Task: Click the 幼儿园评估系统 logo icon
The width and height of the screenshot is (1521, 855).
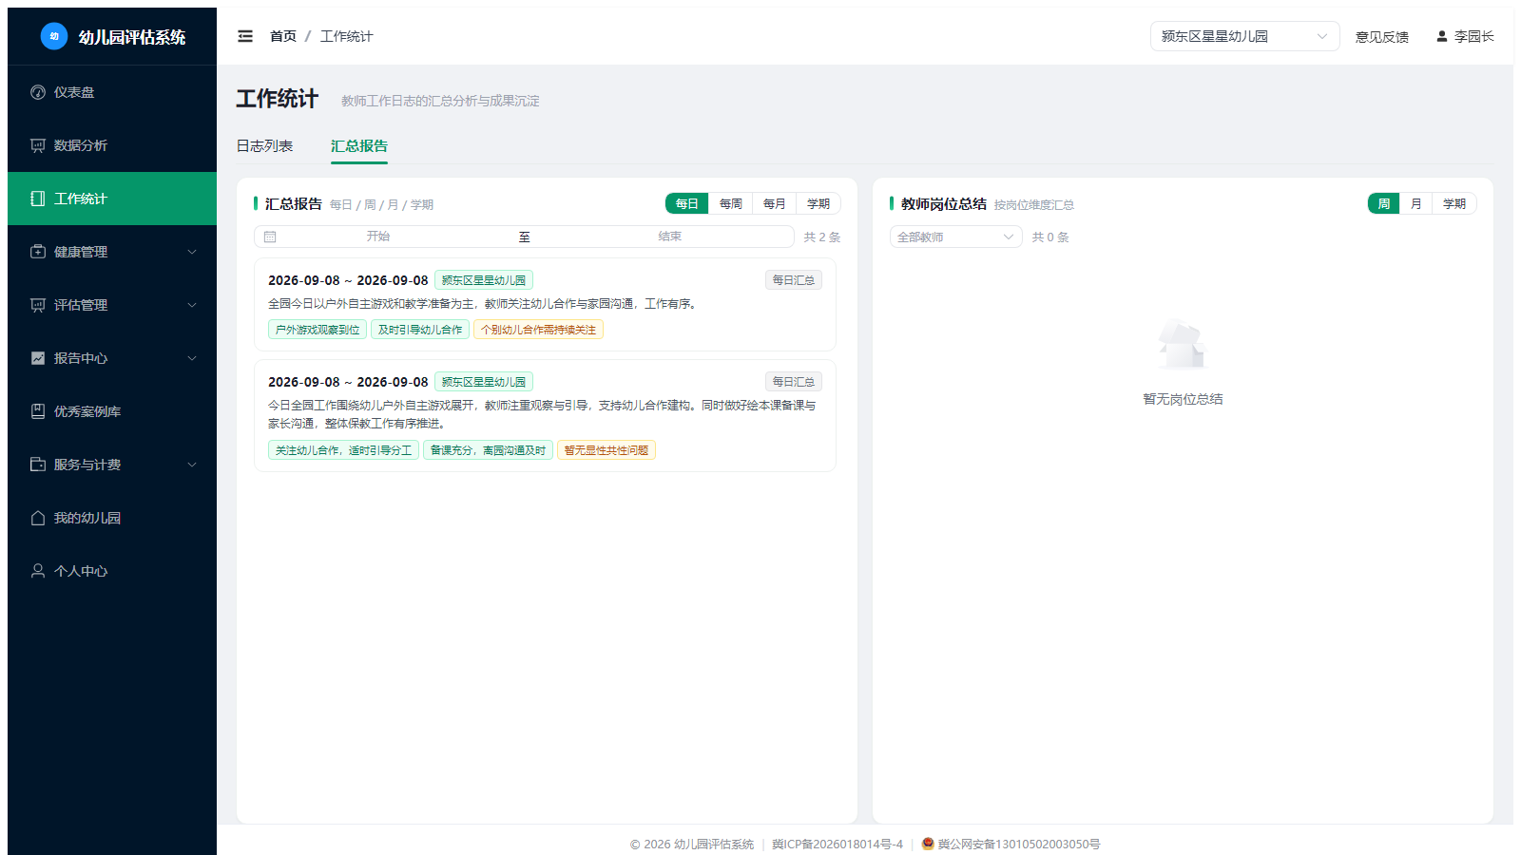Action: (54, 36)
